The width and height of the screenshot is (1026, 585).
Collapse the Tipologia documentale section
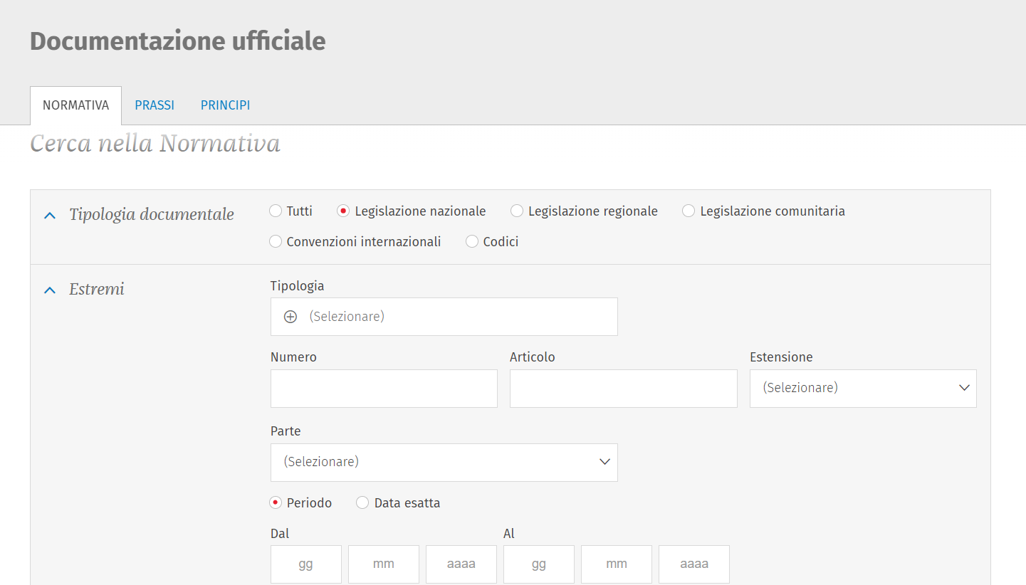click(50, 215)
